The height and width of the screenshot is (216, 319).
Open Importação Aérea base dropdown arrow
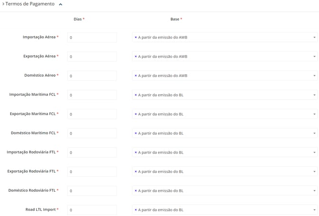pos(314,38)
